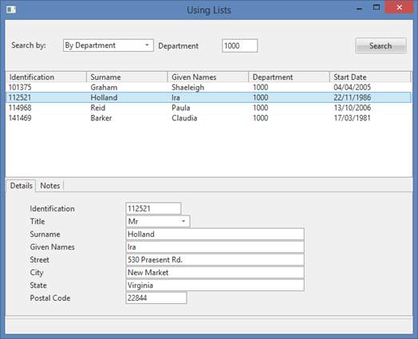Screen dimensions: 418x339
Task: Click the Postal Code field
Action: [156, 298]
